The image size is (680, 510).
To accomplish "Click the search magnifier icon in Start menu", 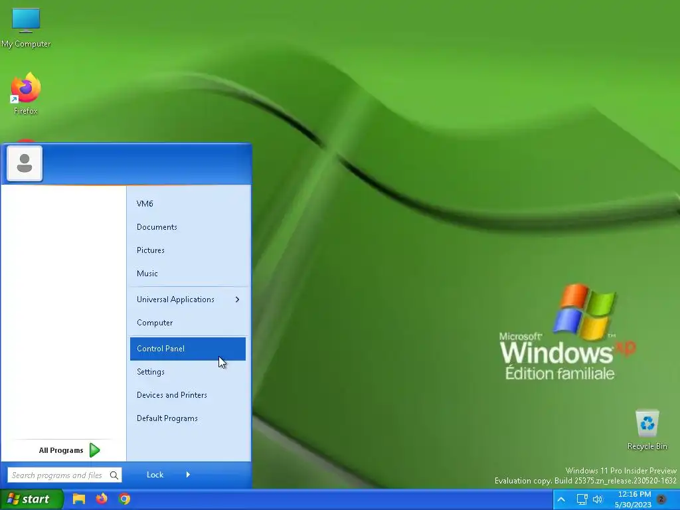I will click(114, 475).
